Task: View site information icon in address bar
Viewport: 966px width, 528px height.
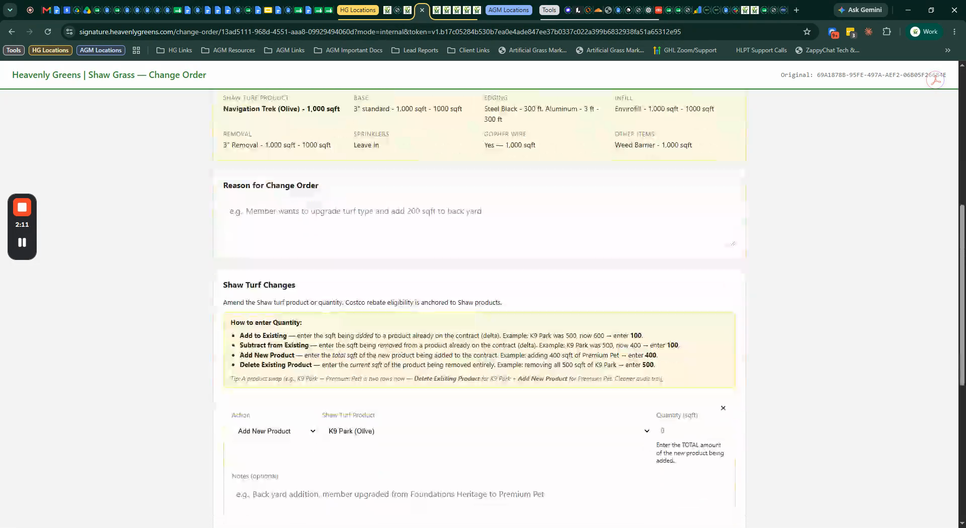Action: (69, 32)
